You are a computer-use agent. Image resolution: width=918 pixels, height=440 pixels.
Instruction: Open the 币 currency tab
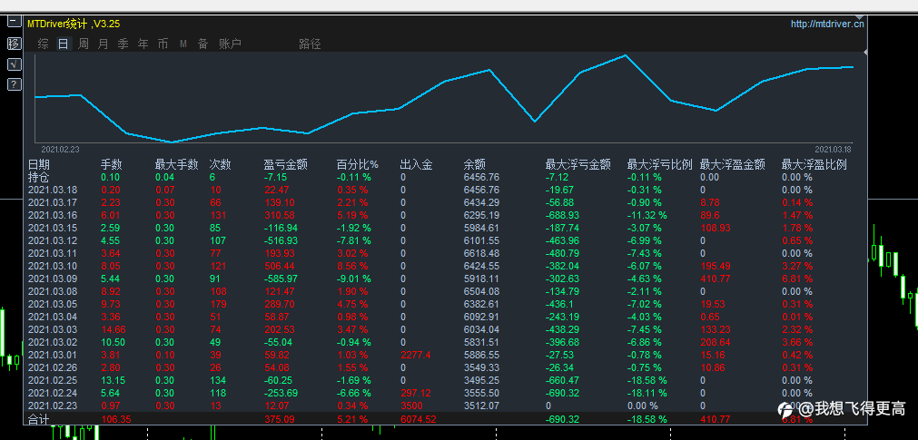(163, 44)
